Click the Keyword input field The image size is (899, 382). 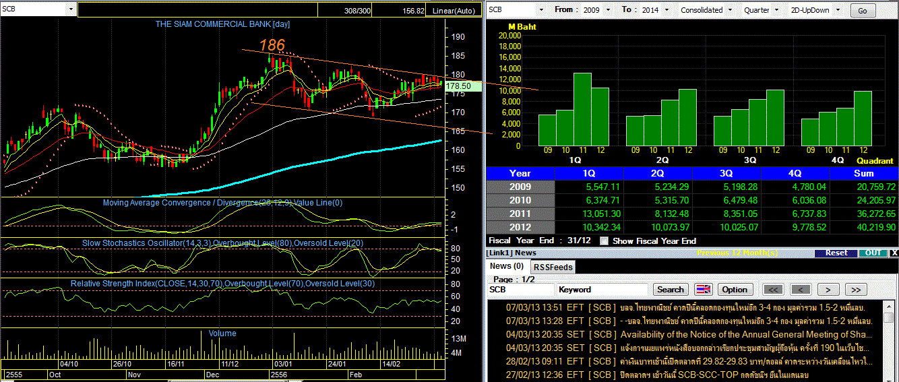pyautogui.click(x=602, y=289)
